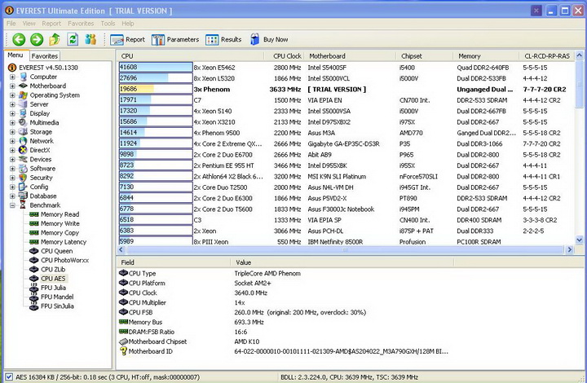
Task: Sort by the Chipset column header
Action: 424,55
